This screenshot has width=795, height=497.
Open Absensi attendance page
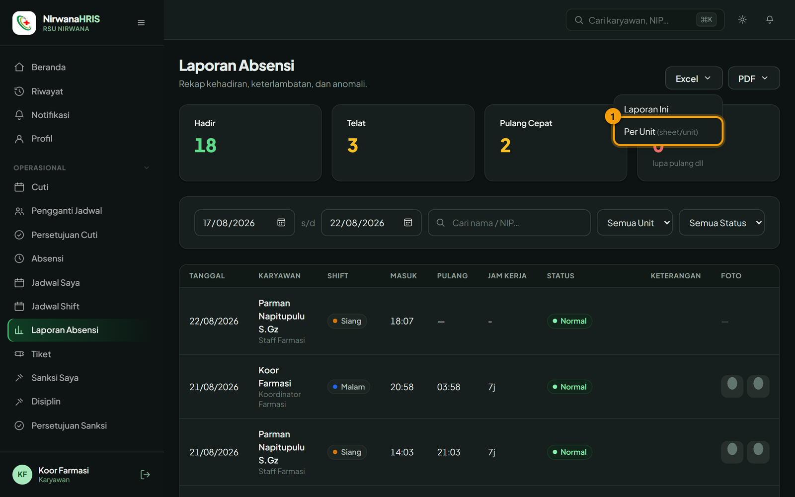tap(82, 259)
